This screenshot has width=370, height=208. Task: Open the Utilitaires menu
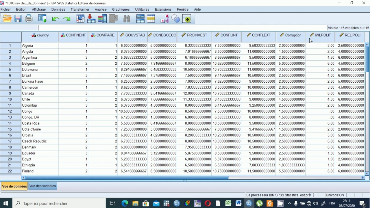[142, 9]
